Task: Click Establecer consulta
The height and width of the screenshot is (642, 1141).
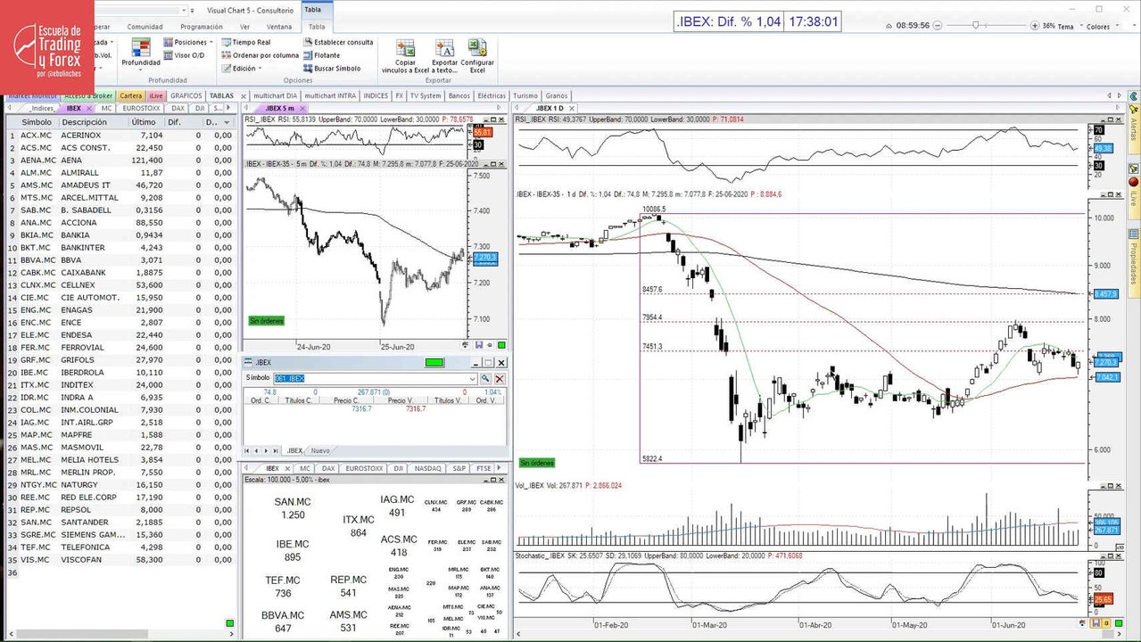Action: tap(338, 42)
